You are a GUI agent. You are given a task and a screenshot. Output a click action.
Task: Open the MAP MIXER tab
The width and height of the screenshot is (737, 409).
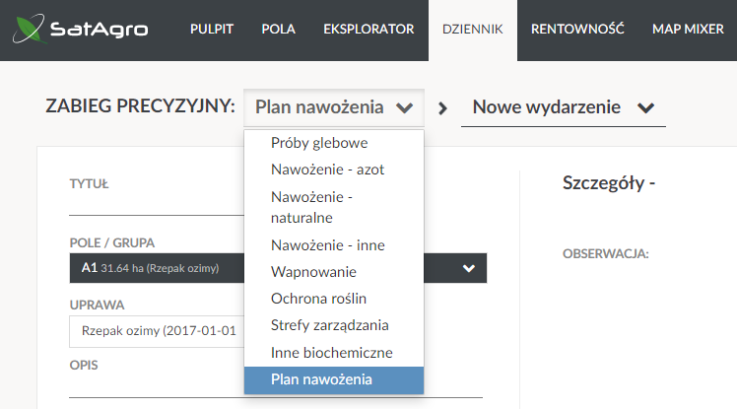(688, 30)
